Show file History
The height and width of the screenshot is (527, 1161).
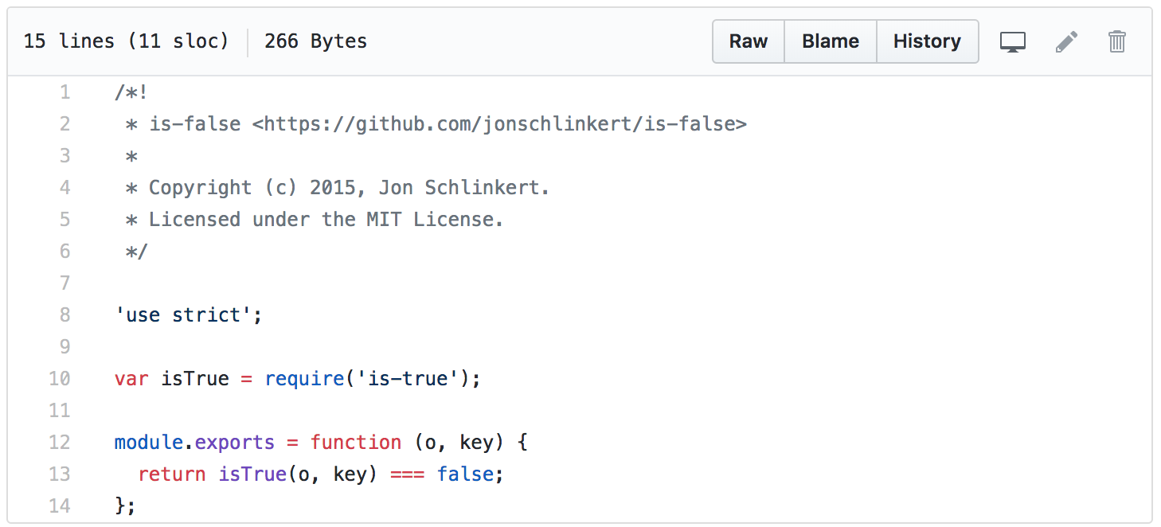(927, 41)
